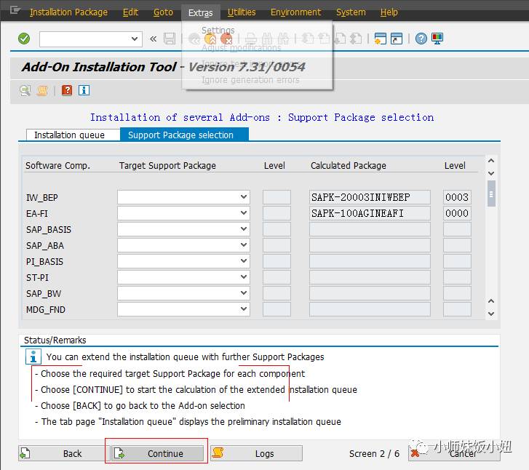Open Help via the blue question mark icon
This screenshot has height=470, width=529.
click(x=421, y=39)
